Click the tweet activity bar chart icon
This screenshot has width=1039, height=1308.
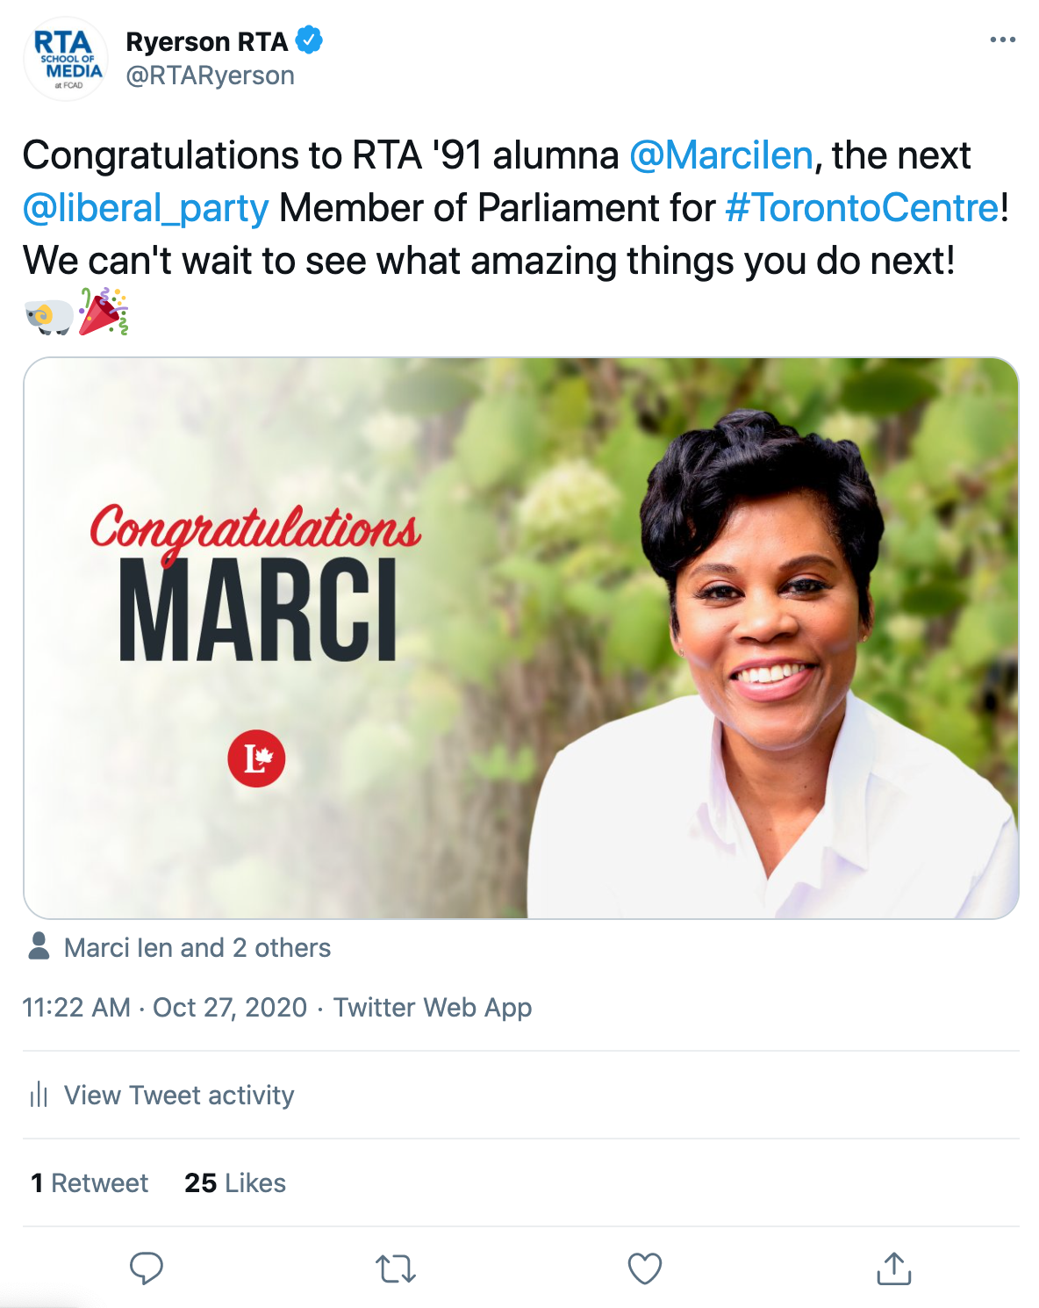click(x=39, y=1095)
